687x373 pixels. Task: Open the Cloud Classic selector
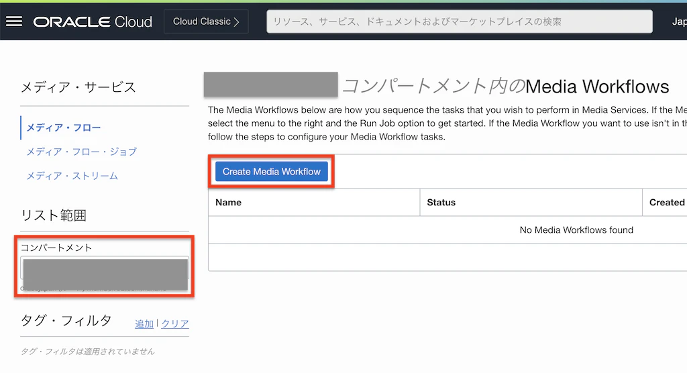[206, 21]
